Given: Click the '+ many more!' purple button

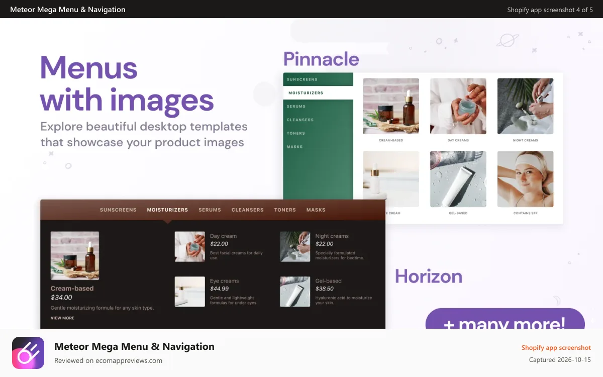Looking at the screenshot, I should (505, 319).
